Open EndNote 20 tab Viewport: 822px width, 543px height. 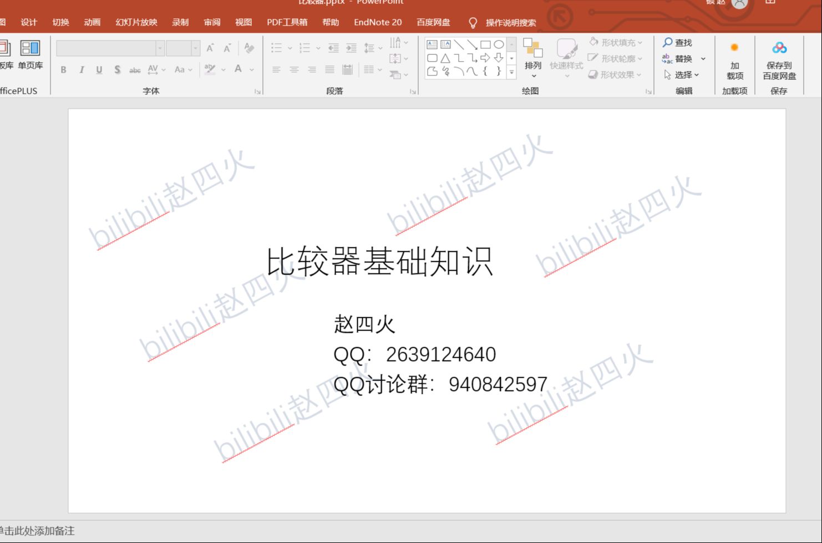tap(378, 22)
